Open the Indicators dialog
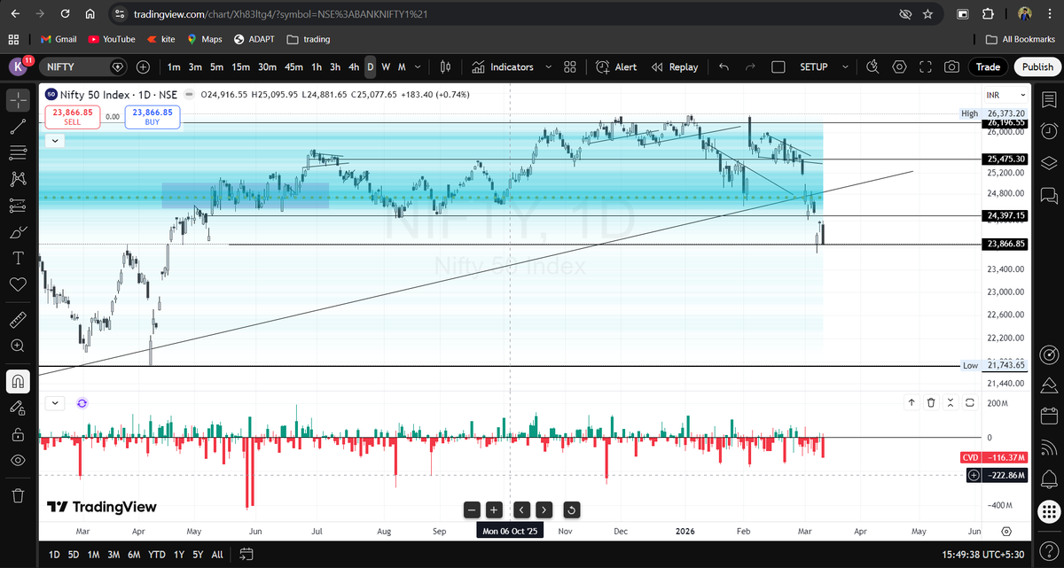Viewport: 1064px width, 568px height. click(x=503, y=66)
